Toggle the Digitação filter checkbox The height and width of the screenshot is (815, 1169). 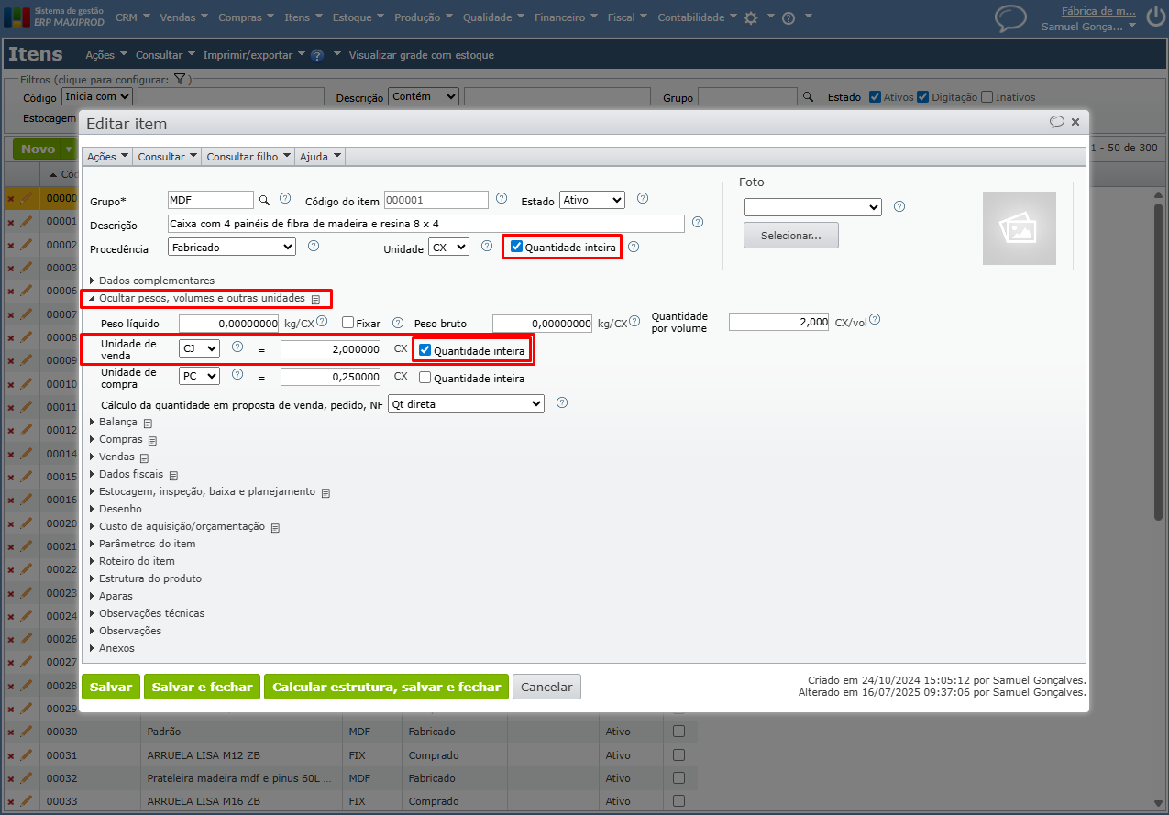point(923,96)
